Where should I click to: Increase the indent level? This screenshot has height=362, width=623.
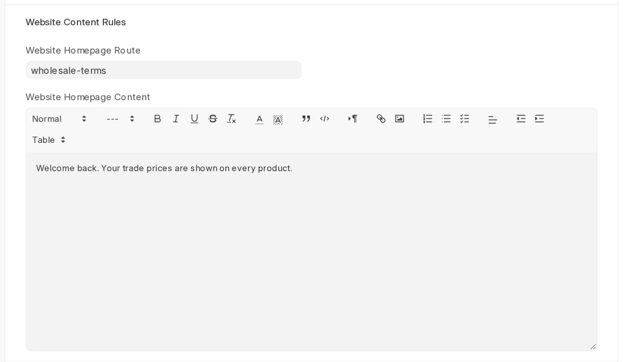pos(539,119)
